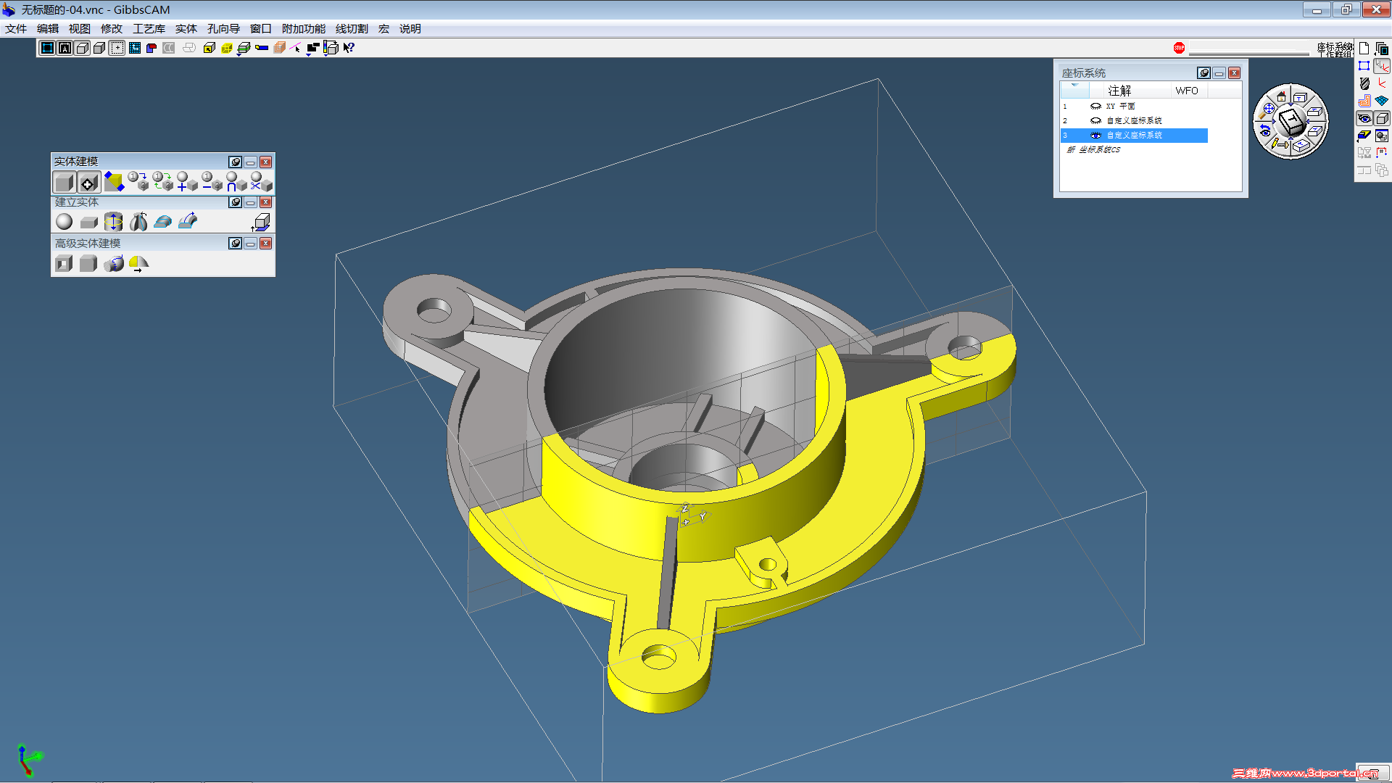Collapse the 高级实体建模 palette
Image resolution: width=1392 pixels, height=783 pixels.
pyautogui.click(x=250, y=244)
